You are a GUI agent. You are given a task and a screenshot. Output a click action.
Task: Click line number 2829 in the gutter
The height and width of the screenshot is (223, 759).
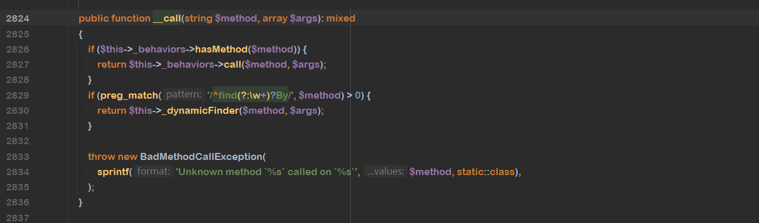(18, 95)
